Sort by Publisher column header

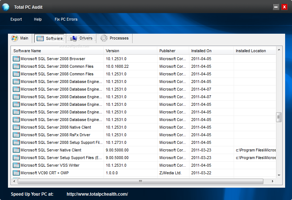click(173, 51)
